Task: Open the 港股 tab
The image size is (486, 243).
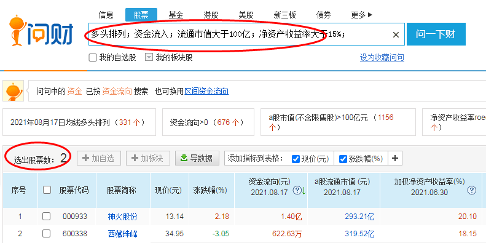Action: [211, 15]
